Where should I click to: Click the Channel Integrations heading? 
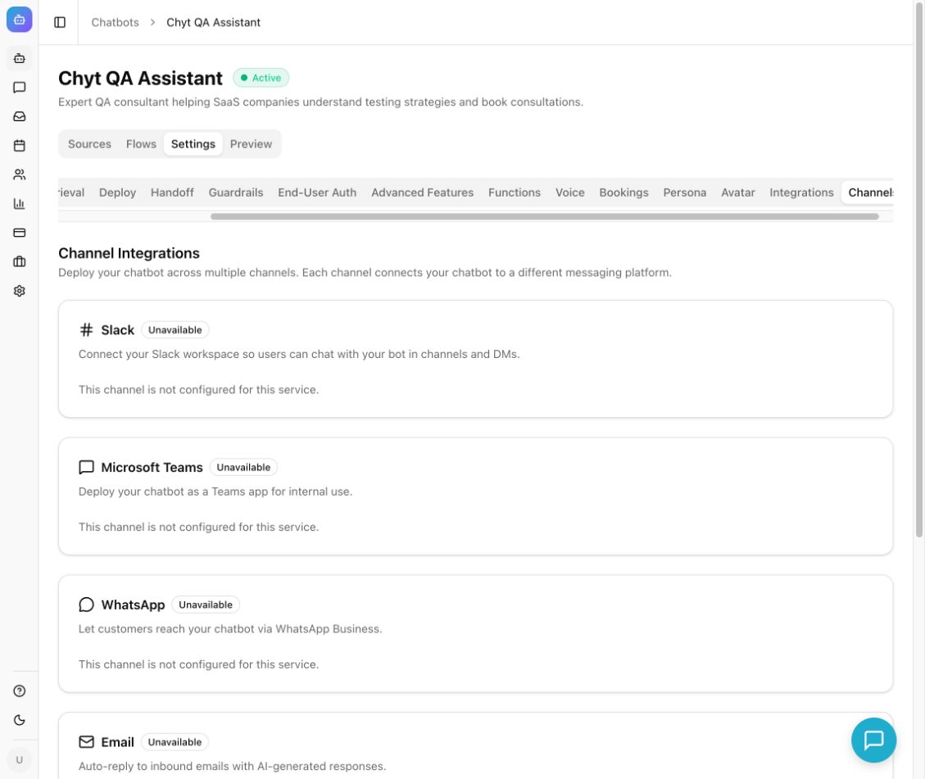click(x=129, y=253)
